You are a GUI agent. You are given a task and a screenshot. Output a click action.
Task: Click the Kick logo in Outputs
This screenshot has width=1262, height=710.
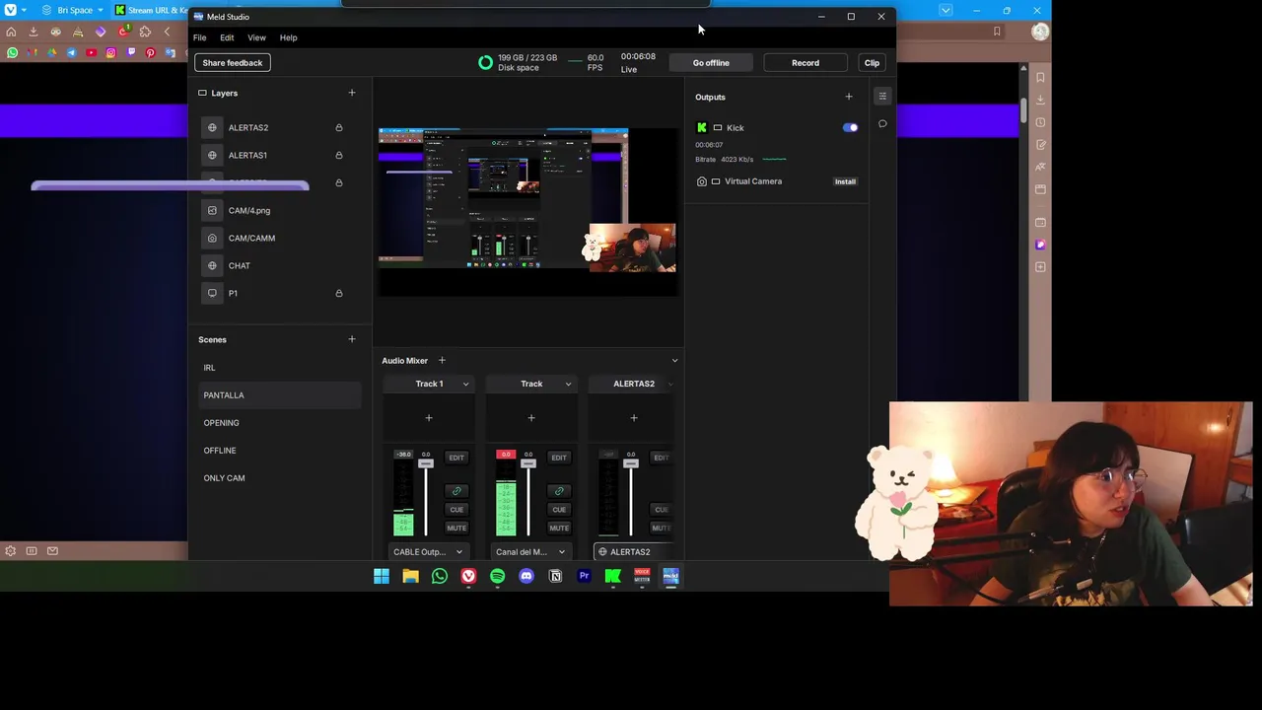point(701,127)
